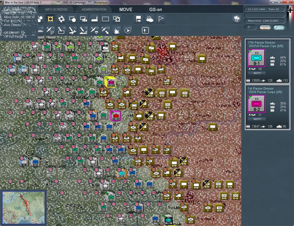
Task: Click the overlapping rectangles counter icon
Action: pyautogui.click(x=117, y=19)
